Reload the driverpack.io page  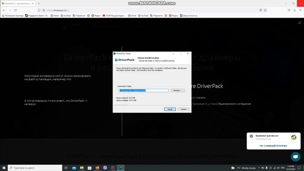[15, 10]
